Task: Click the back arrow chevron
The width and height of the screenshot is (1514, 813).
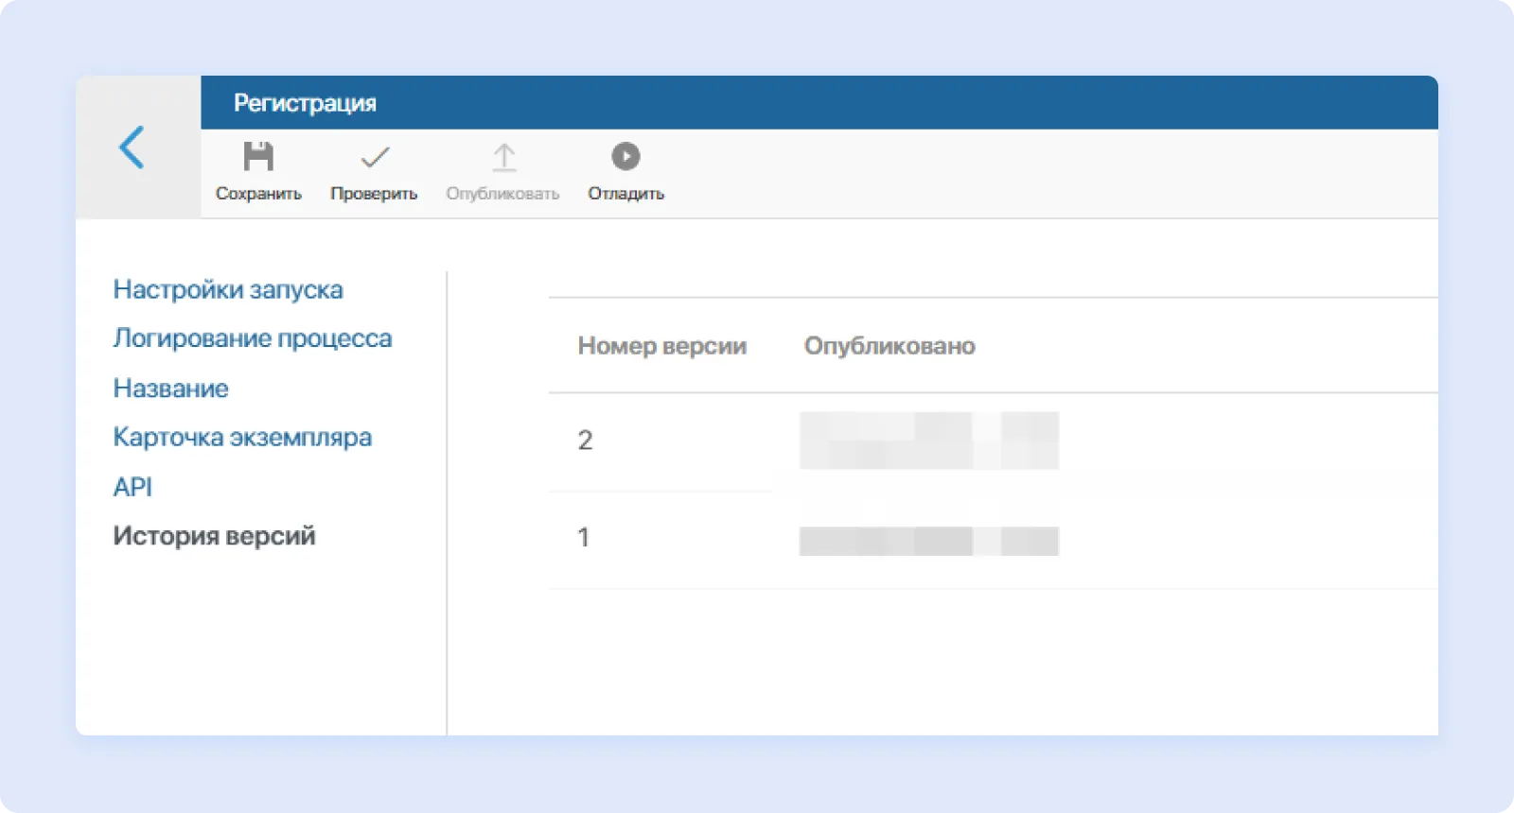Action: [x=132, y=147]
